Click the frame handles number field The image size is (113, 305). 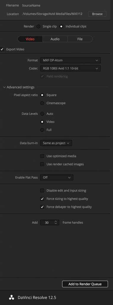(x=47, y=222)
